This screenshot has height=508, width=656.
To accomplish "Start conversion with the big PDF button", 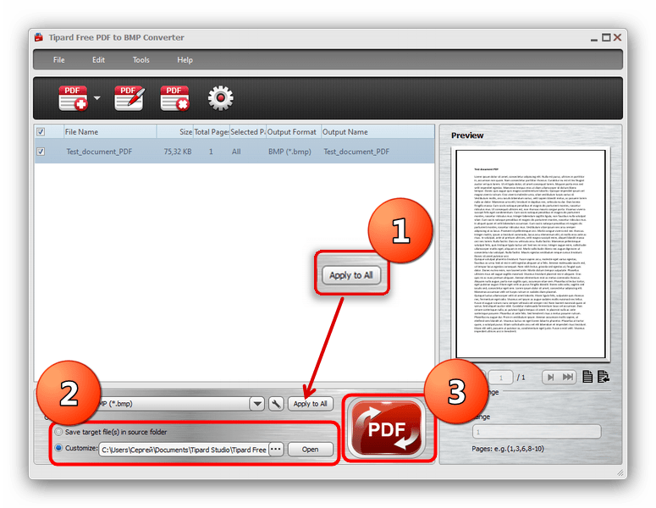I will pyautogui.click(x=386, y=428).
